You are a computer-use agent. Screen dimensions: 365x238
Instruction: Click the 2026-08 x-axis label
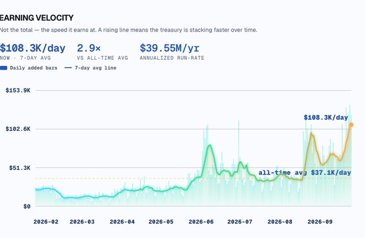pos(280,222)
